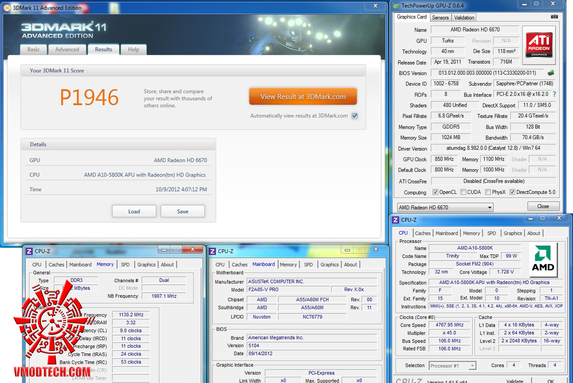This screenshot has height=383, width=573.
Task: Click the CPU-Z Memory window title icon
Action: point(29,251)
